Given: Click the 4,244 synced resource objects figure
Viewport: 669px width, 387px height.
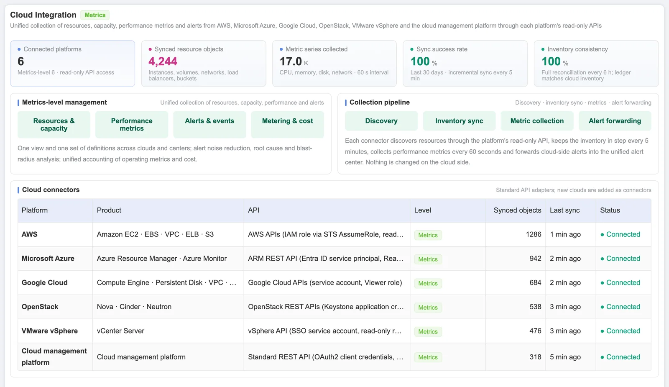Looking at the screenshot, I should tap(163, 62).
